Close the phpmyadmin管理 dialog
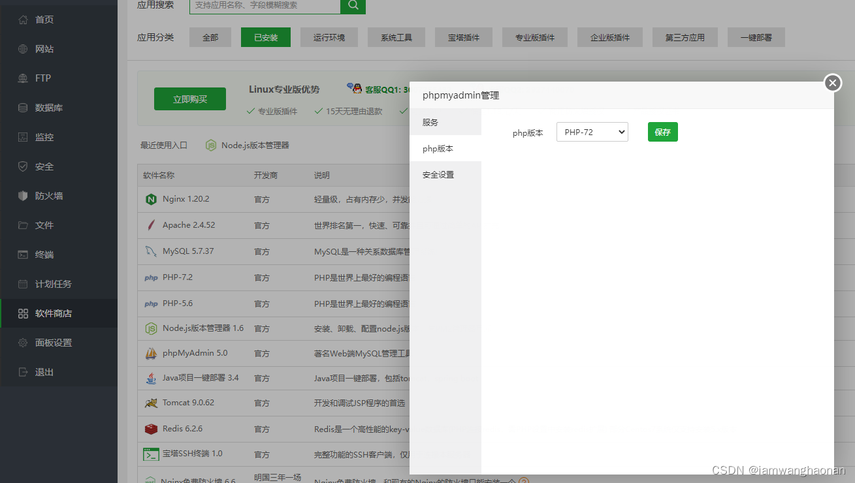855x483 pixels. pos(832,83)
